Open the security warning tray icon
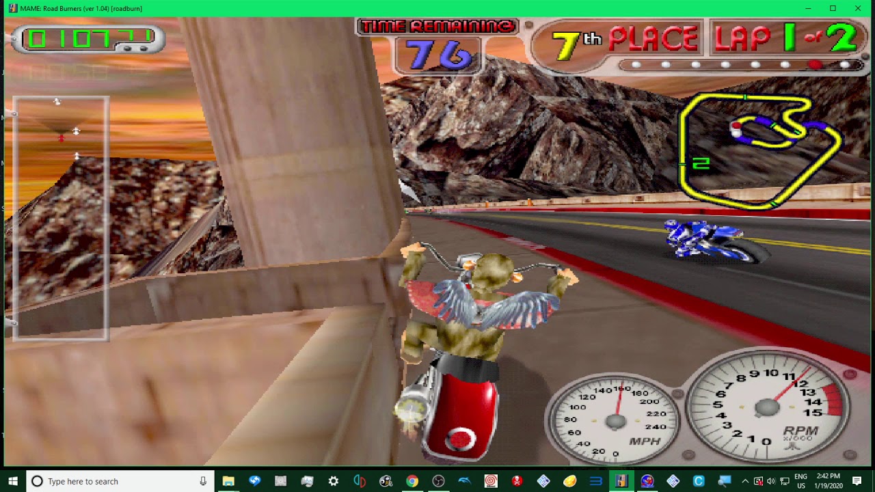Screen dimensions: 875x492 (759, 481)
